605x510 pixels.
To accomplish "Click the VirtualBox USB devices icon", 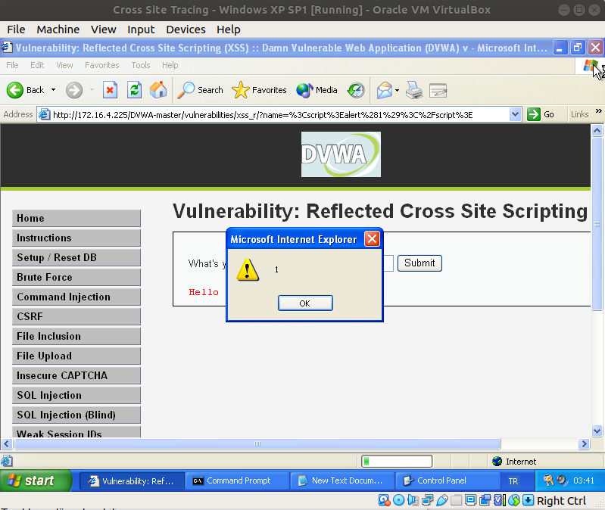I will coord(441,500).
